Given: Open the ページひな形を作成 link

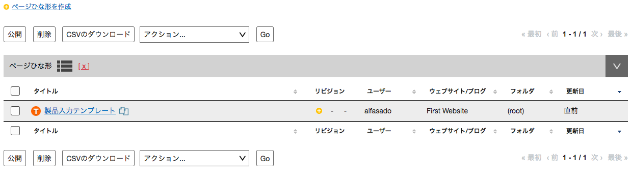Looking at the screenshot, I should coord(41,7).
